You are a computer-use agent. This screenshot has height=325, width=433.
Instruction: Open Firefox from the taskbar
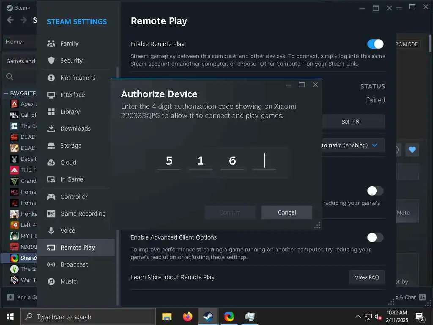pos(187,317)
